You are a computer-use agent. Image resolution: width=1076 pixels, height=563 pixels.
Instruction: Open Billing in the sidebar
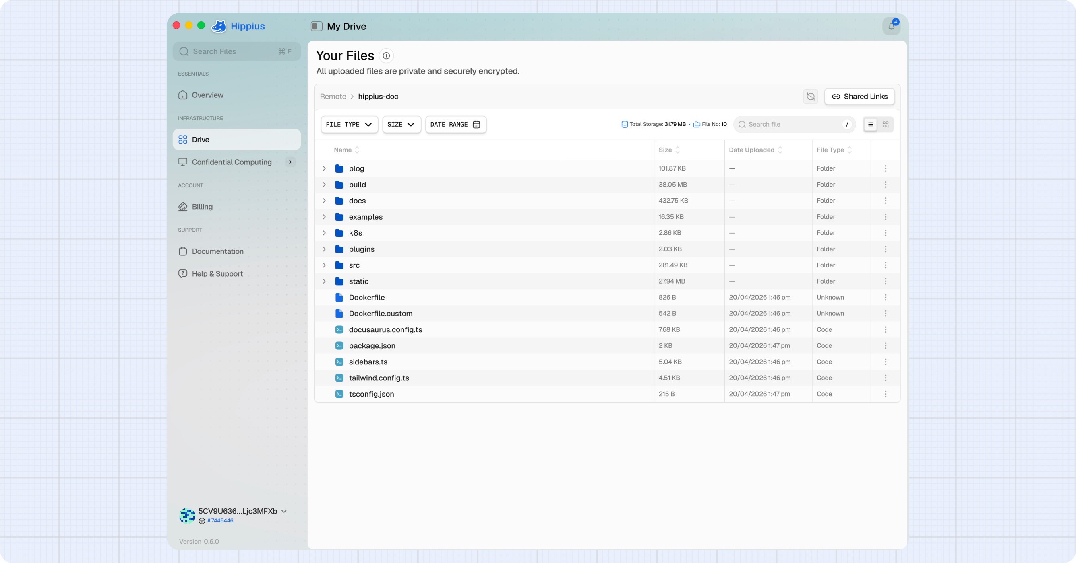pos(236,207)
